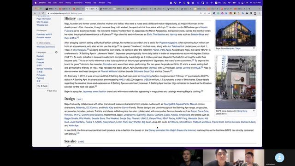Close the active A Bathing Ape tab
Image resolution: width=295 pixels, height=166 pixels.
pos(96,9)
